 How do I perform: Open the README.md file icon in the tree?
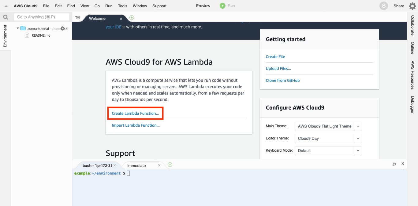[27, 35]
